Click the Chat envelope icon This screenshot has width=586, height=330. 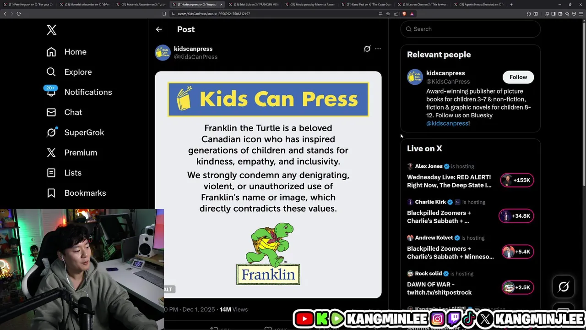tap(51, 112)
